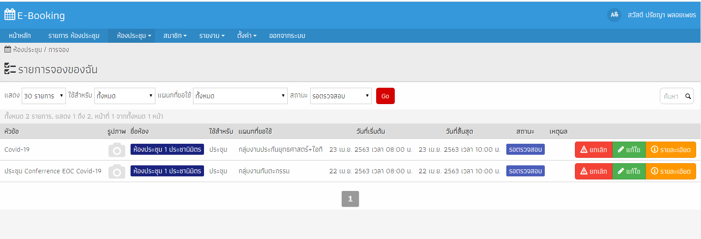Click the search magnifier icon
This screenshot has height=239, width=701.
tap(688, 96)
